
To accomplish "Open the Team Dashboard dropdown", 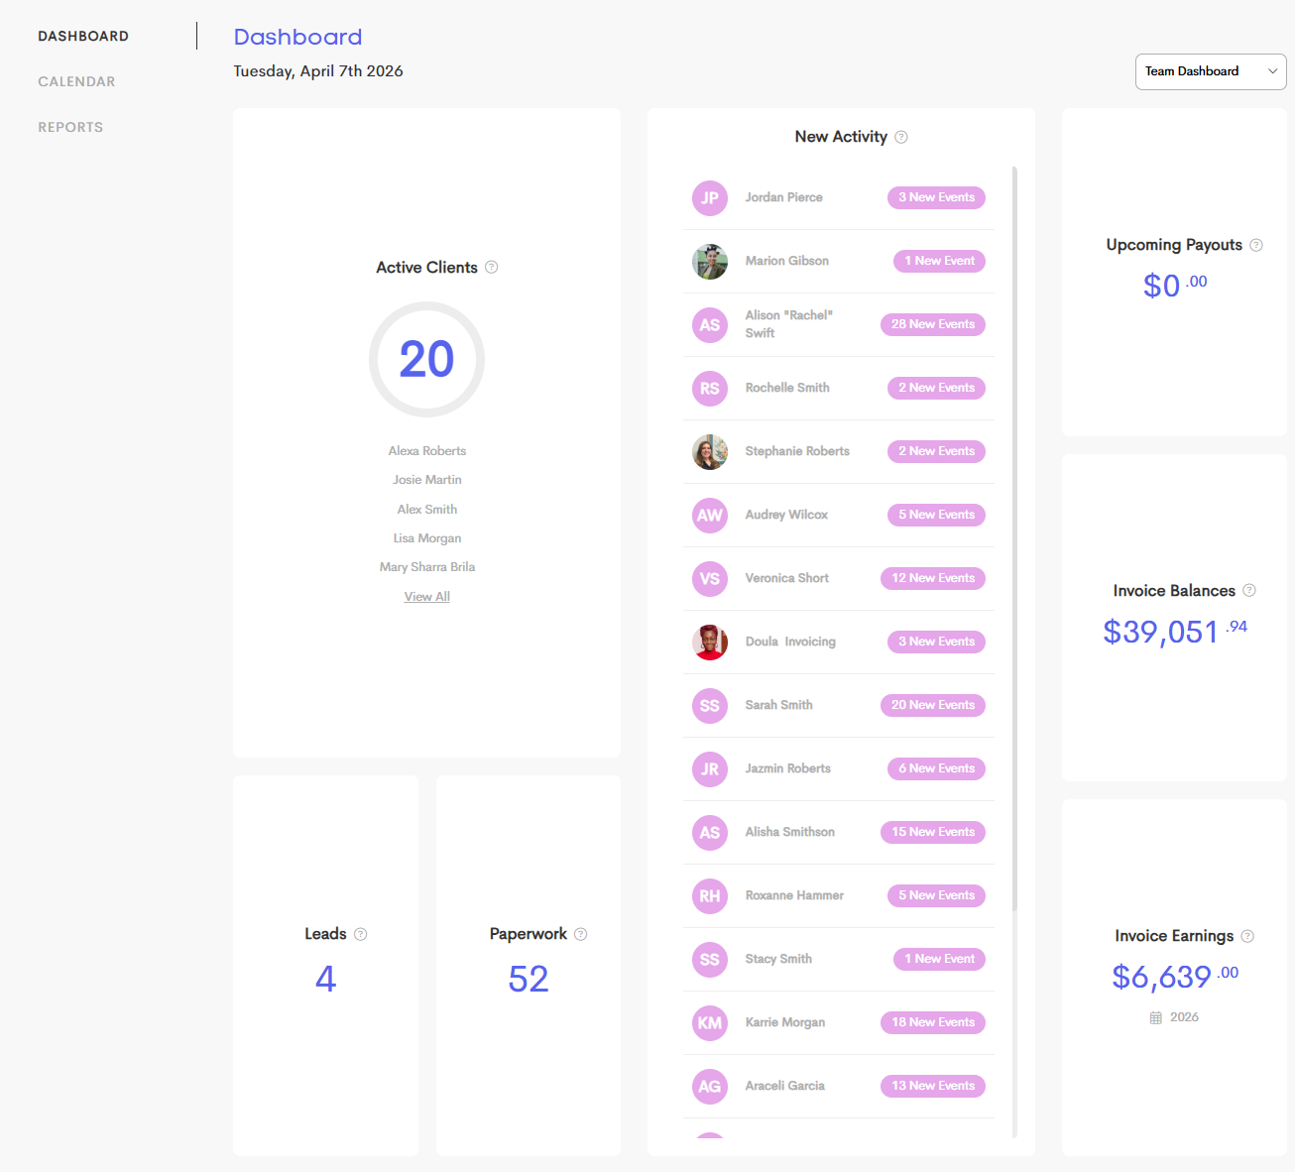I will click(x=1211, y=71).
